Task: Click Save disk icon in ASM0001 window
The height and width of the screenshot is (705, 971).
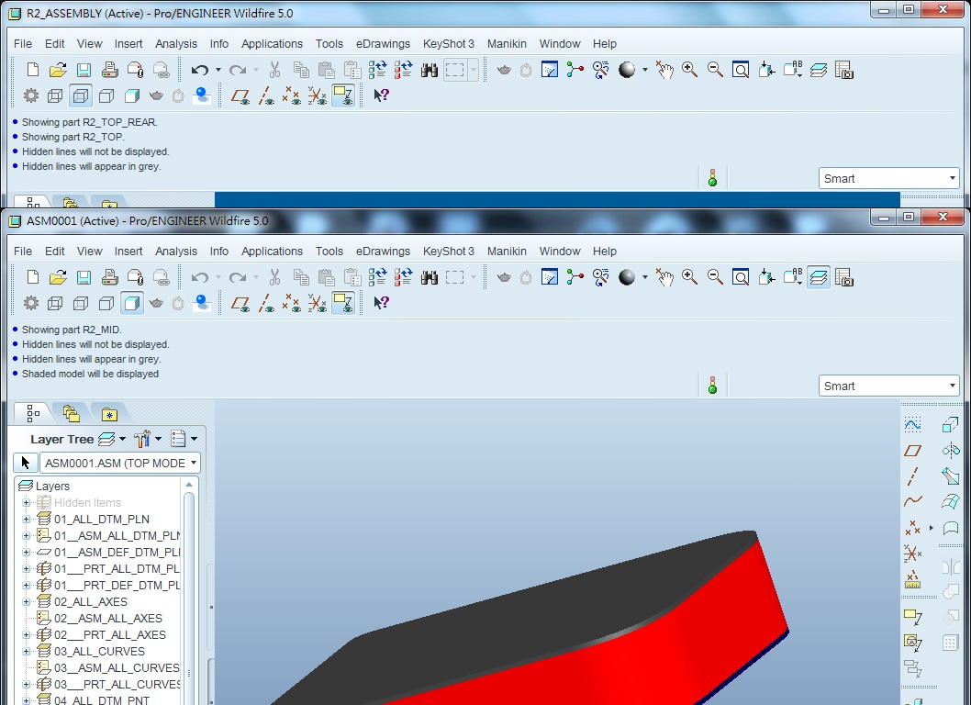Action: tap(84, 277)
